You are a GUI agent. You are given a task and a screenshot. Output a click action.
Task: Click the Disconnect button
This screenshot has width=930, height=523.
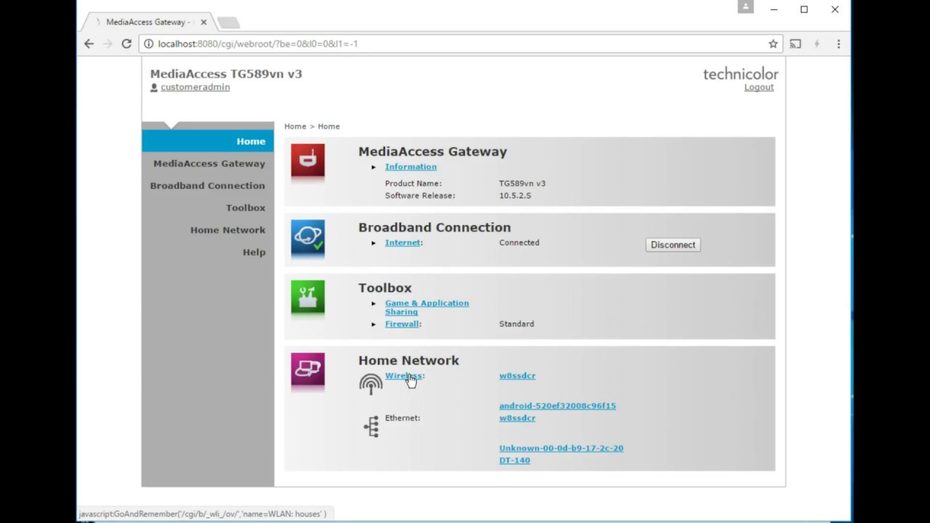point(673,245)
